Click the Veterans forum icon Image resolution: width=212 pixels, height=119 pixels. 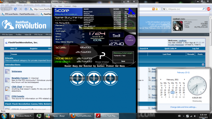click(x=7, y=71)
